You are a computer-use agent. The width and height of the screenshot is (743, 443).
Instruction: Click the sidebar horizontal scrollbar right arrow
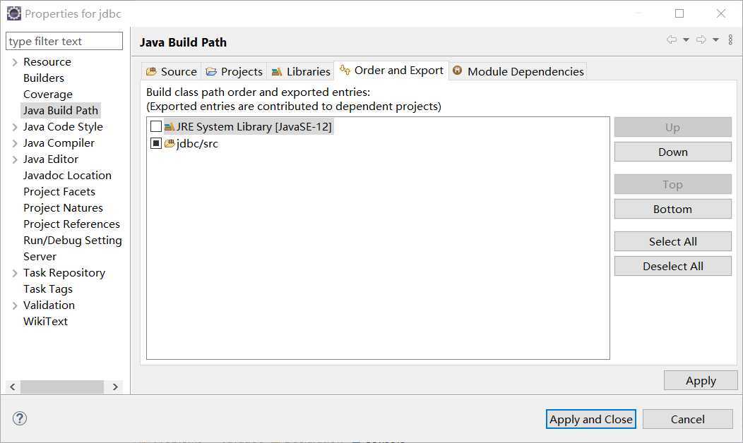point(115,387)
